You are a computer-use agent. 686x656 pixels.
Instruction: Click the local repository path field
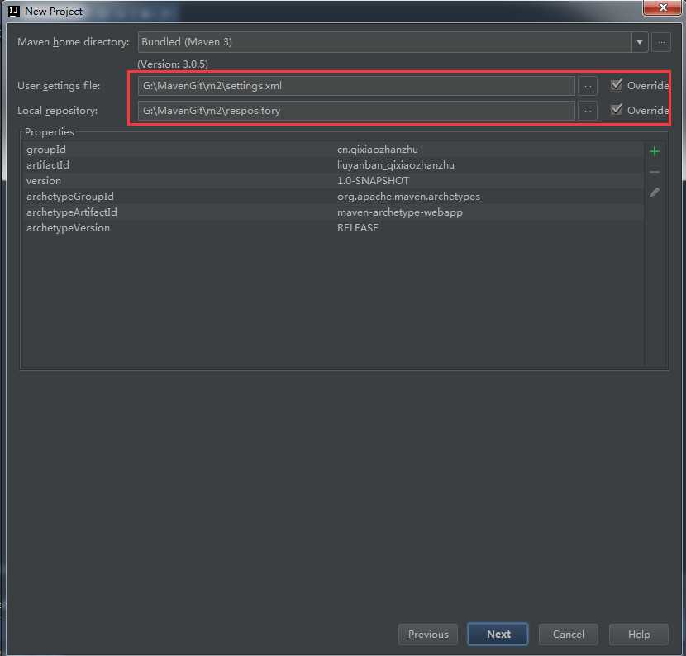356,111
